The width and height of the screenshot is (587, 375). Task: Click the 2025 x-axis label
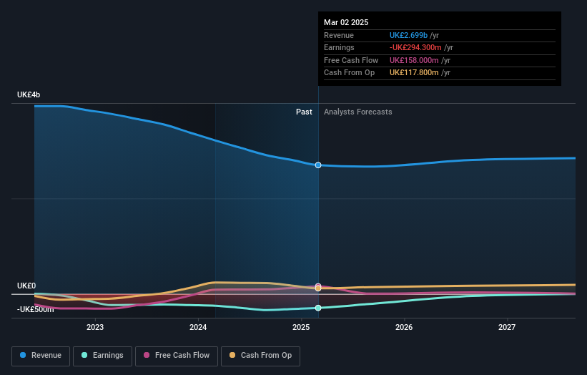pos(301,328)
